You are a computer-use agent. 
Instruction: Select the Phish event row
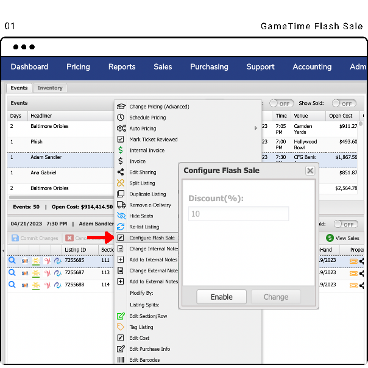[60, 144]
